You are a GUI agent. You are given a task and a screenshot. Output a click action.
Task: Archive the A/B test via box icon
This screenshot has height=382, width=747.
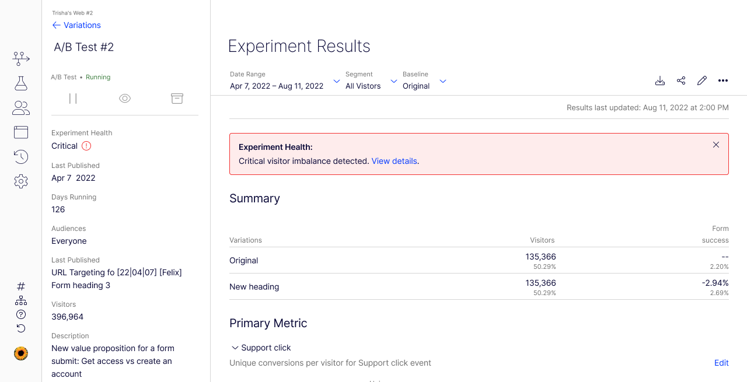177,98
